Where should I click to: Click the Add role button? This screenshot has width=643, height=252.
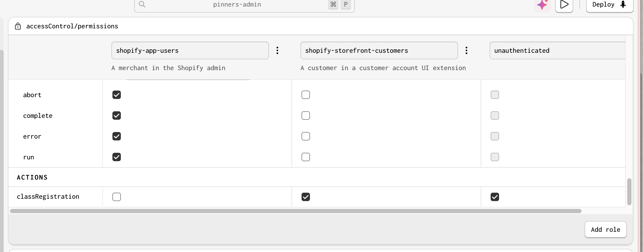point(605,229)
